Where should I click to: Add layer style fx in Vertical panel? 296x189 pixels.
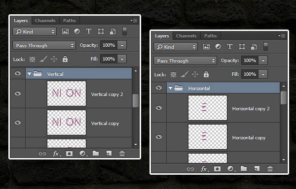(56, 154)
